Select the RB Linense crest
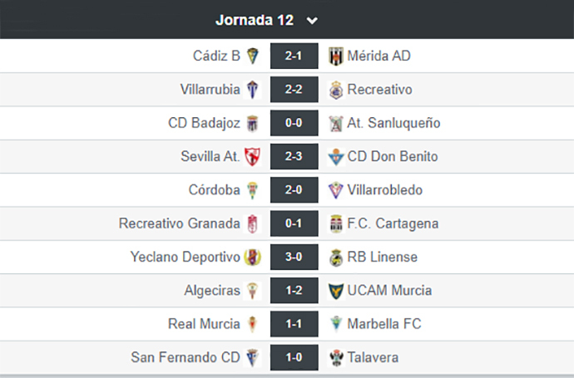Image resolution: width=574 pixels, height=378 pixels. (x=336, y=257)
